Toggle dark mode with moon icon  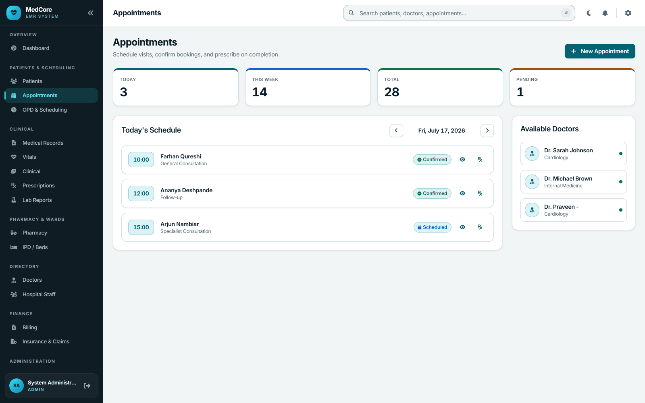point(589,13)
